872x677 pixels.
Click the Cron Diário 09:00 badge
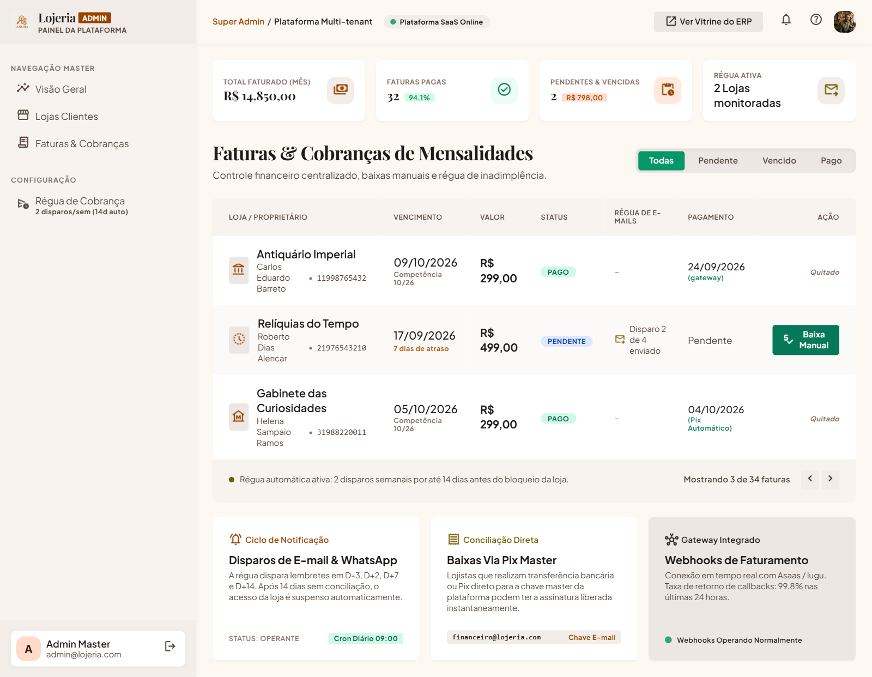(x=366, y=638)
